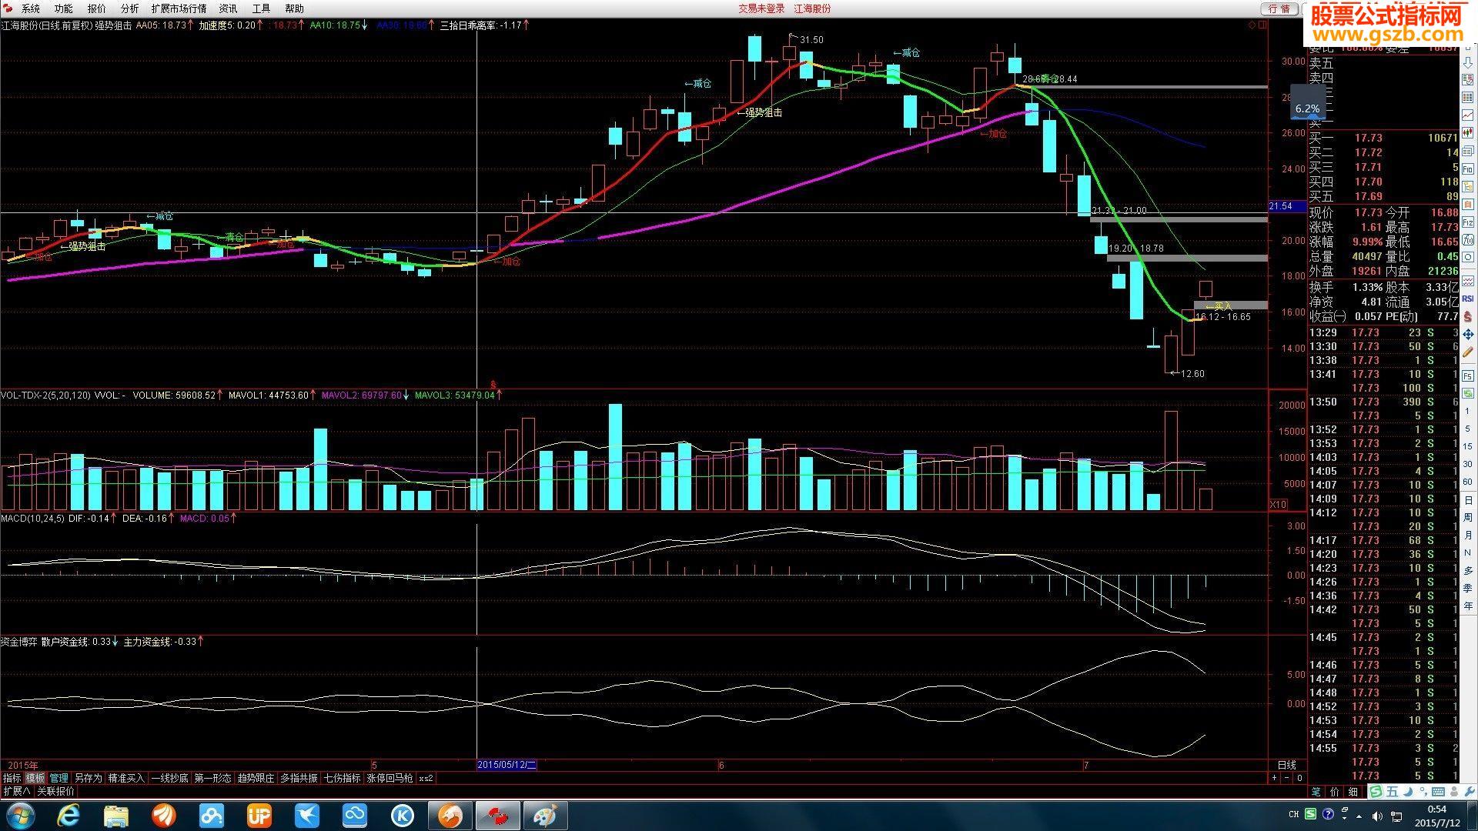Click the Windows Start button
This screenshot has height=831, width=1478.
coord(19,815)
